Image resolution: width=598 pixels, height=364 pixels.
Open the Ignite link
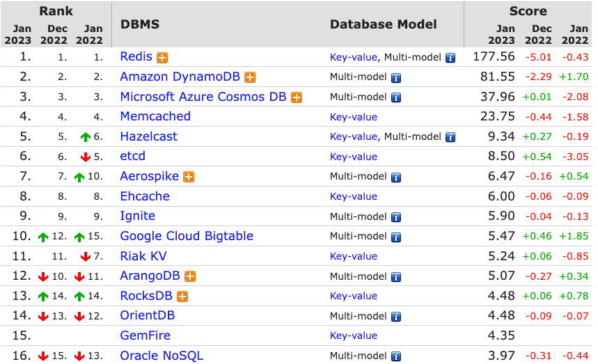[x=138, y=216]
